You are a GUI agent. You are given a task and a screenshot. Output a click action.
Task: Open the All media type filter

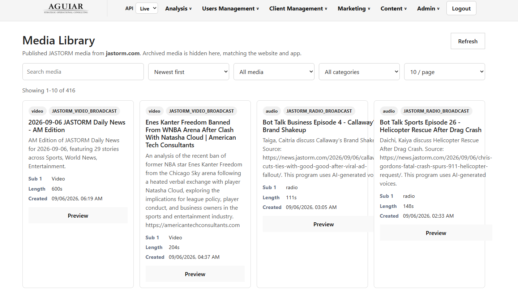click(x=274, y=72)
